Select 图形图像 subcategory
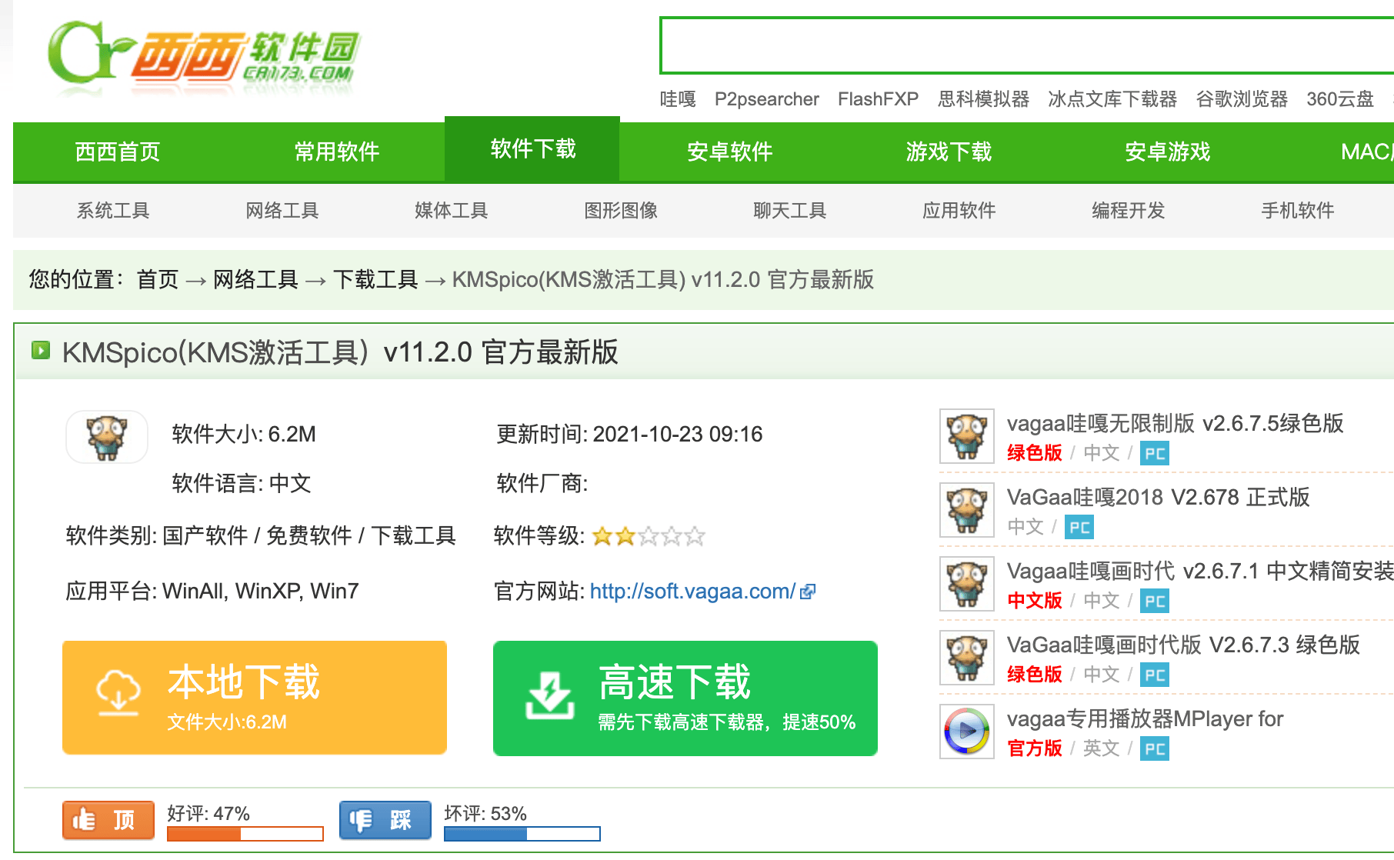Viewport: 1394px width, 860px height. [x=621, y=211]
